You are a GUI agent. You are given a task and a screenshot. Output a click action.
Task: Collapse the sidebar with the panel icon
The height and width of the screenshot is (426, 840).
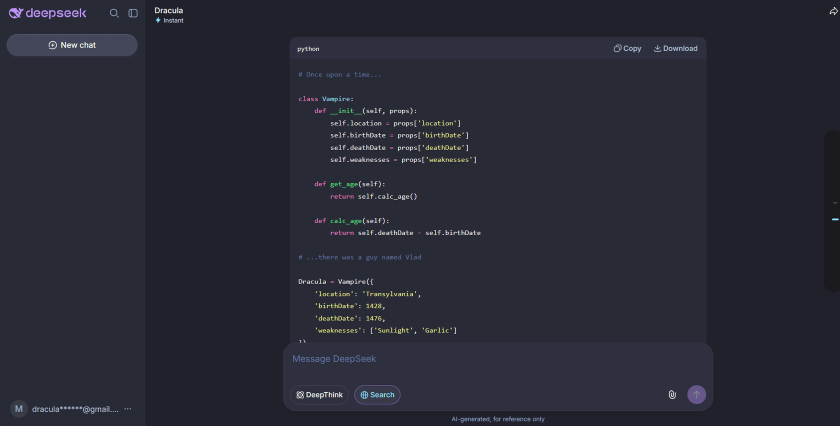133,13
